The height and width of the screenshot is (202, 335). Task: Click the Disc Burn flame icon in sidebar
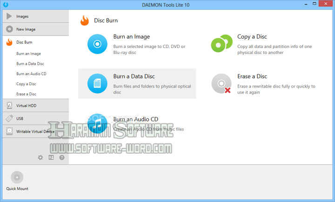click(x=9, y=42)
